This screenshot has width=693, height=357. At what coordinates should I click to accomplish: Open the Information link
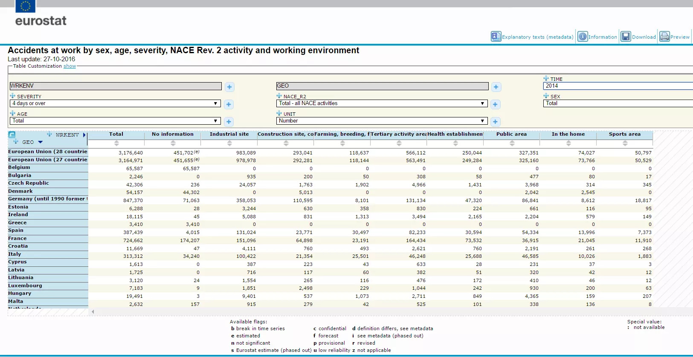coord(603,37)
